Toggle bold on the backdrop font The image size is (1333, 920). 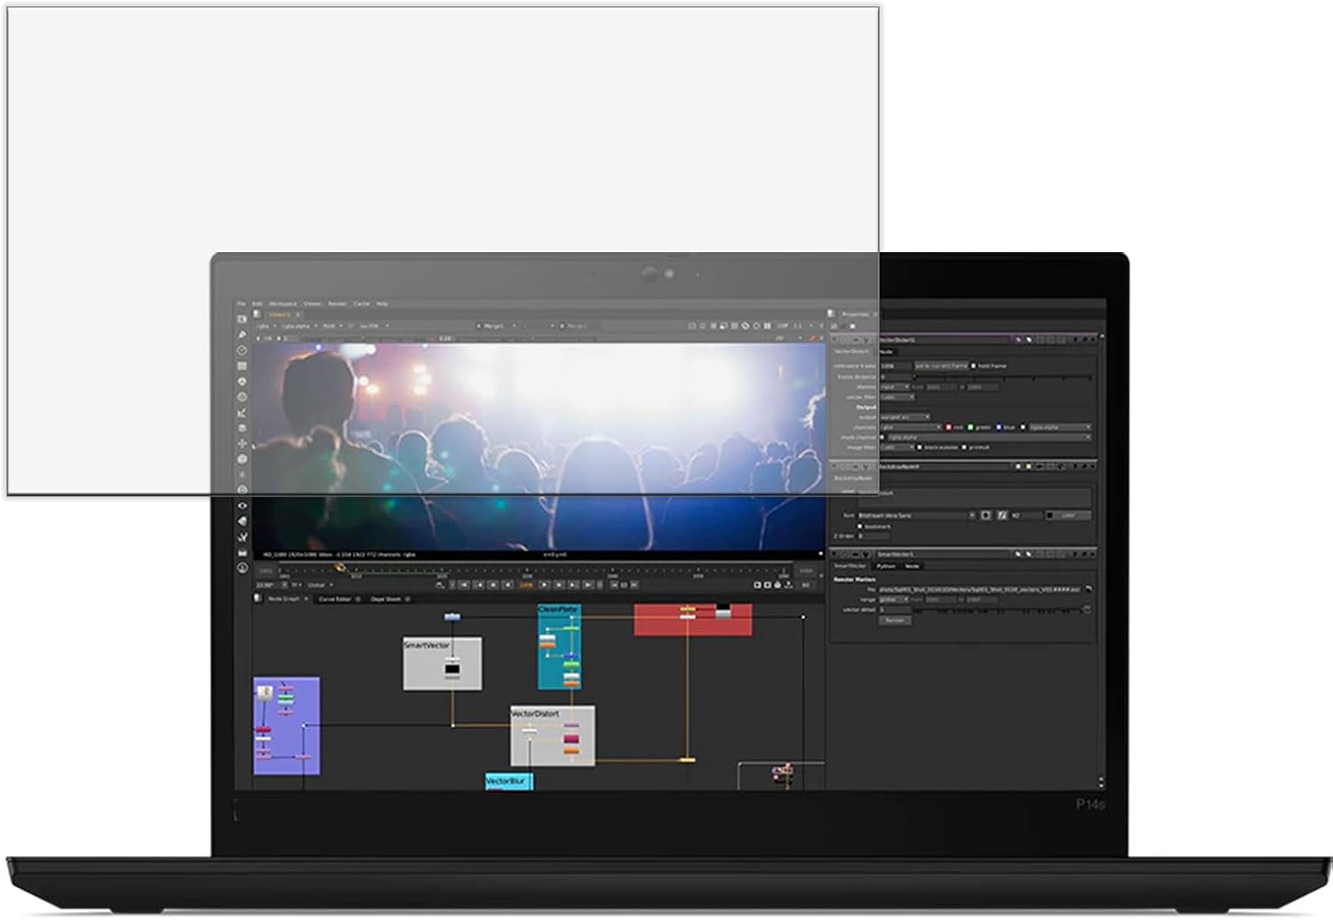click(986, 515)
